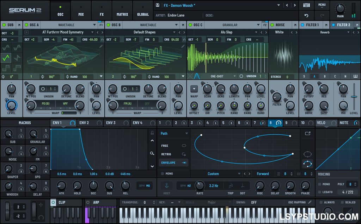Open the preset browser list icon
Viewport: 361px width, 224px height.
(x=306, y=5)
